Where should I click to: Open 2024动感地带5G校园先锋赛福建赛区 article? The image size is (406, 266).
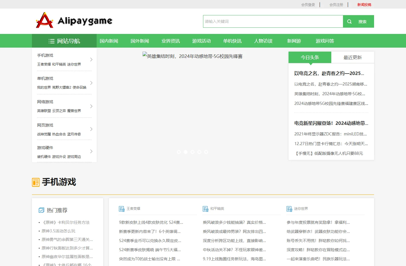point(331,103)
